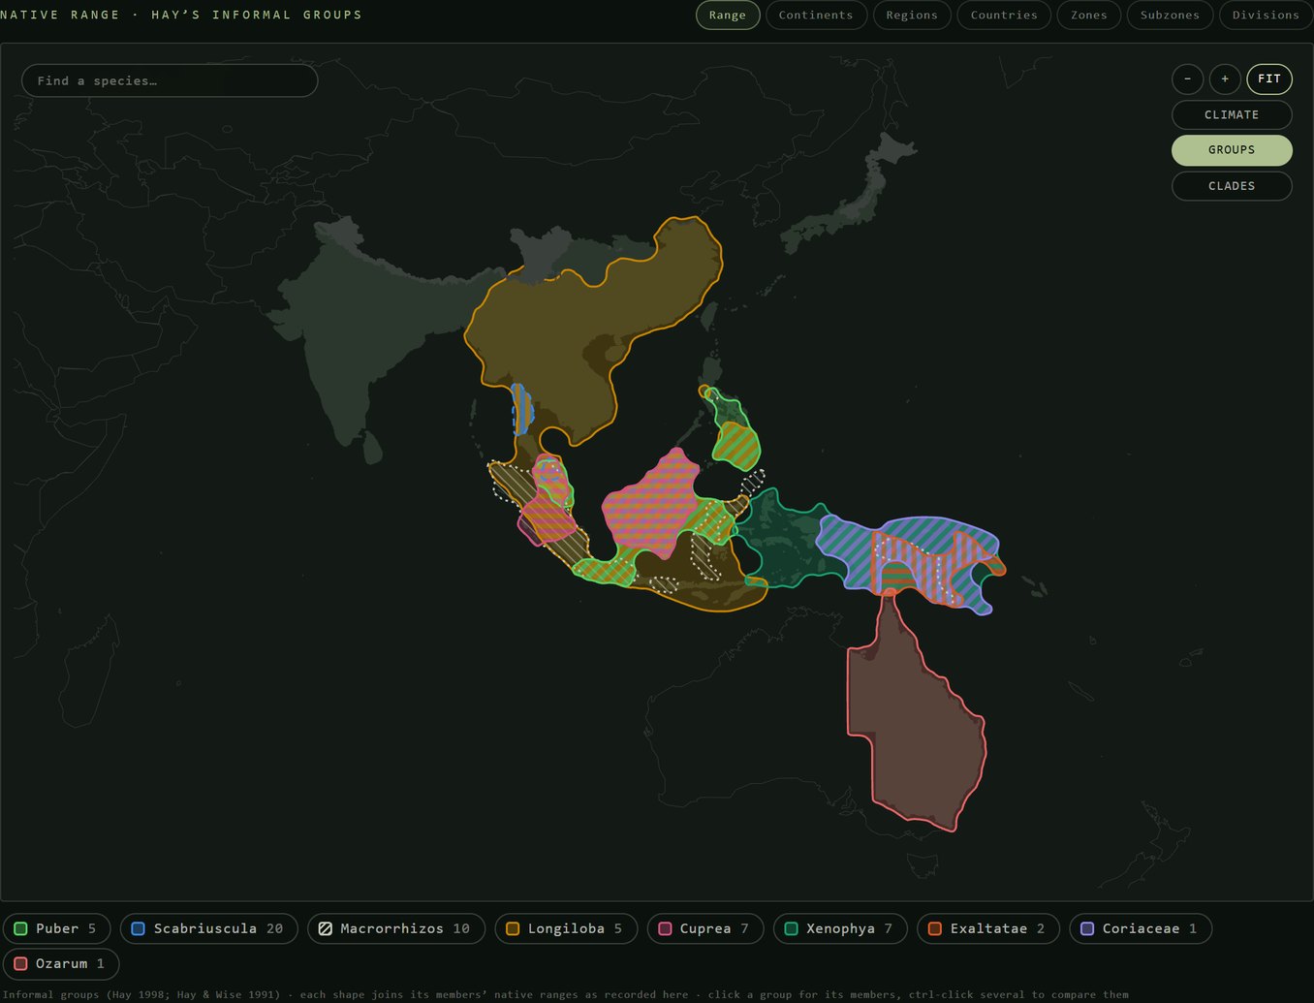Screen dimensions: 1314x1003
Task: Select the Cuprea group chip
Action: 704,928
